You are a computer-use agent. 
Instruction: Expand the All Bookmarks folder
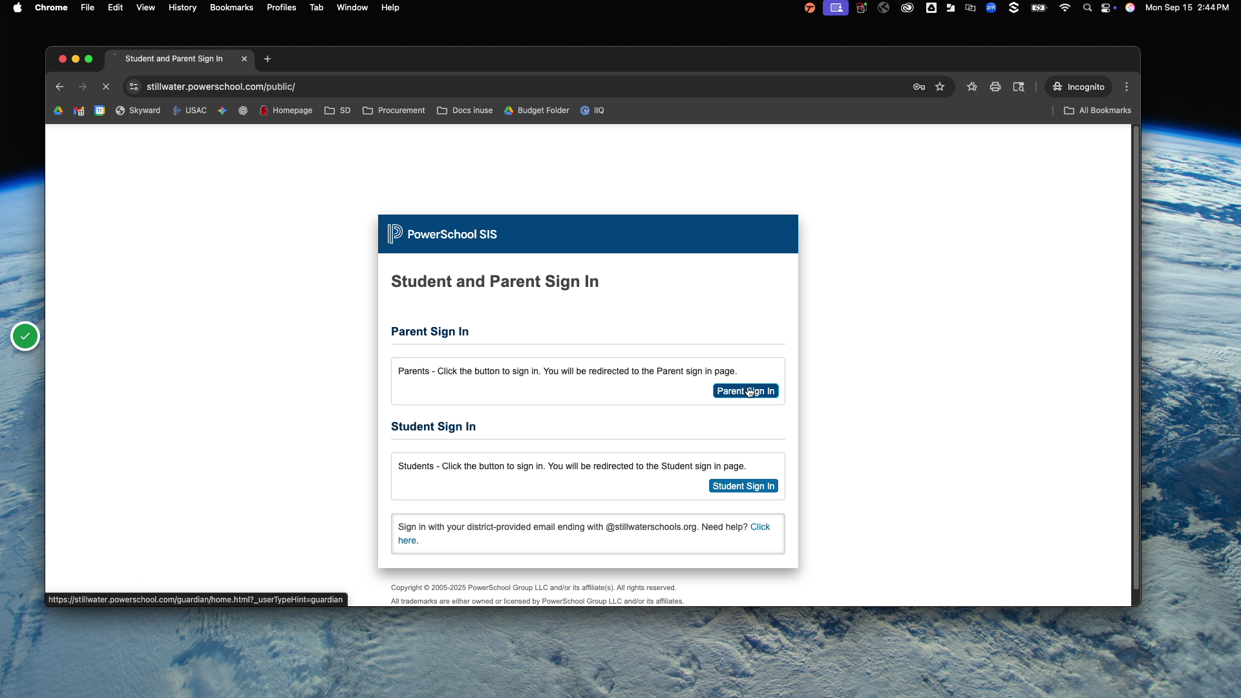pos(1098,111)
